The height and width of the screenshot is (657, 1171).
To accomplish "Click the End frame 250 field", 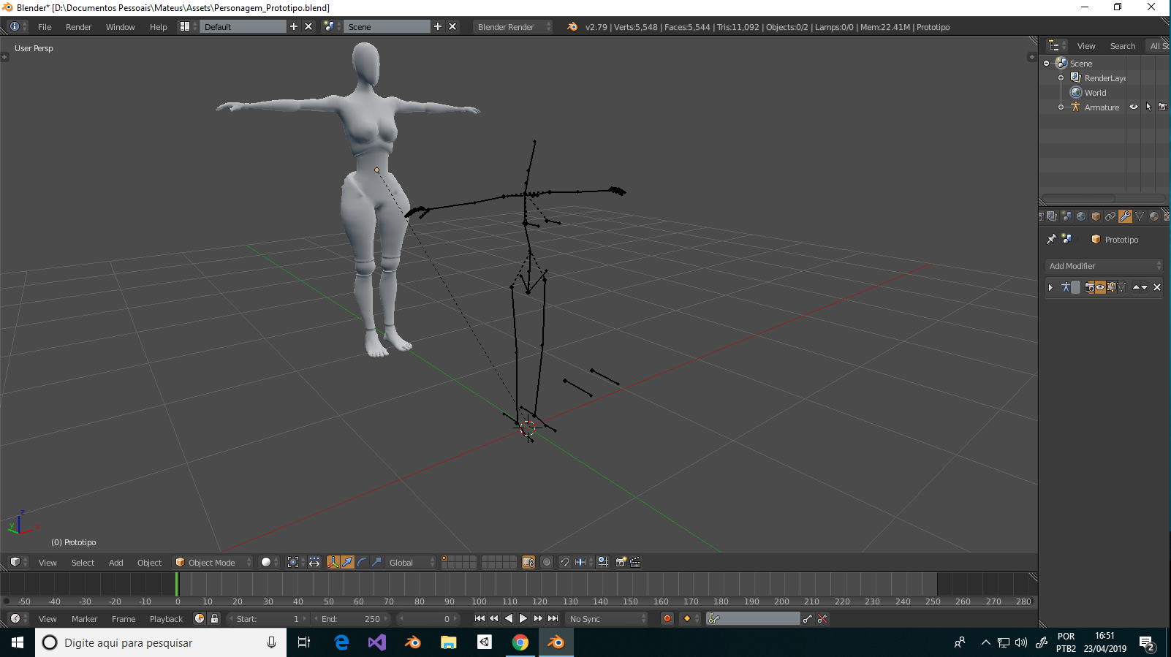I will click(x=352, y=618).
